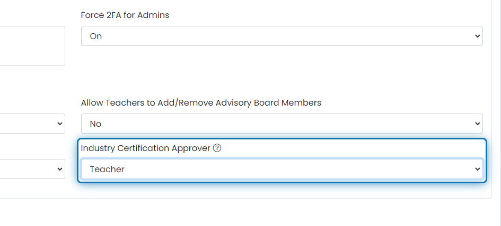Click the chevron of the cut-off dropdown left of the Teacher field
The height and width of the screenshot is (226, 501).
[x=60, y=169]
